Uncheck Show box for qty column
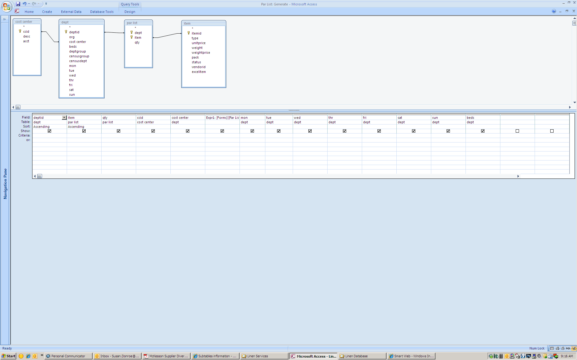The width and height of the screenshot is (577, 360). click(x=119, y=131)
